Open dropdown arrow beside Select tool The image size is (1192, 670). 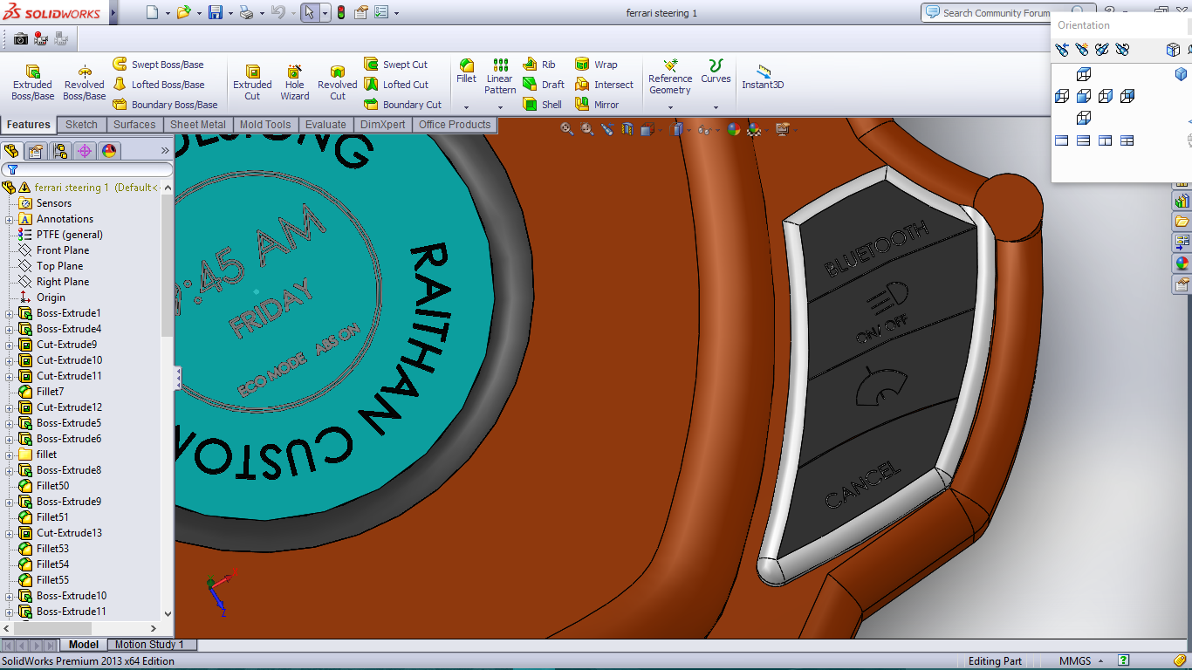[325, 13]
